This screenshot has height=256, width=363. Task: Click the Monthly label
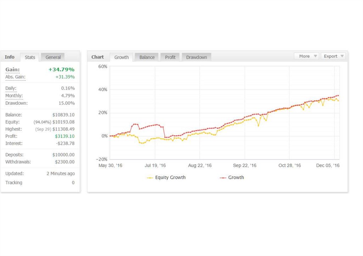pyautogui.click(x=14, y=96)
